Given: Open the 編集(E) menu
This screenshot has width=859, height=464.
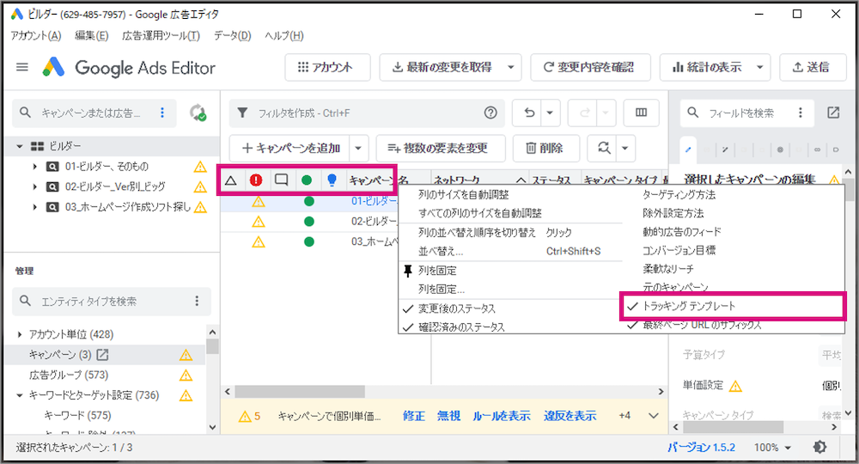Looking at the screenshot, I should [x=92, y=35].
